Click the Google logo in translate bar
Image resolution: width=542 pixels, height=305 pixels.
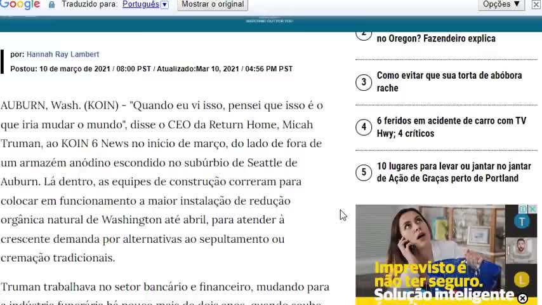(20, 4)
